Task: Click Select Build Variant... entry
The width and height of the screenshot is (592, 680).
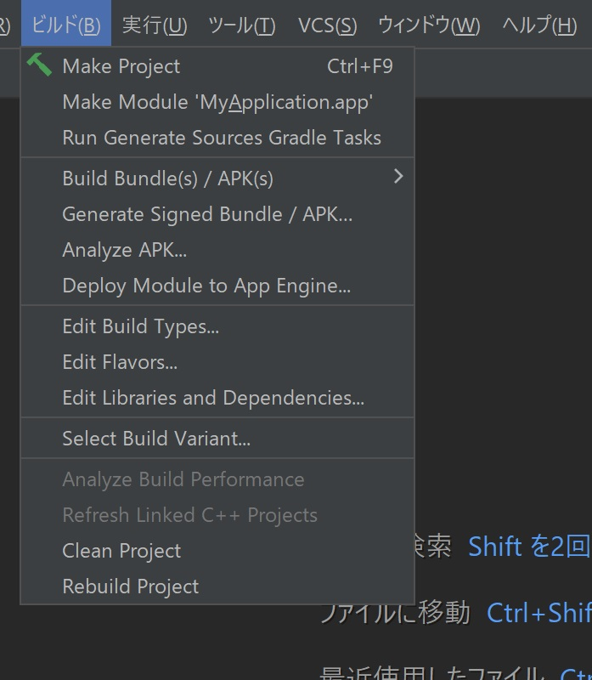Action: 156,439
